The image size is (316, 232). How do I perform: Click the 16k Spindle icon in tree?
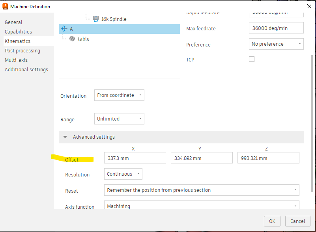click(96, 19)
